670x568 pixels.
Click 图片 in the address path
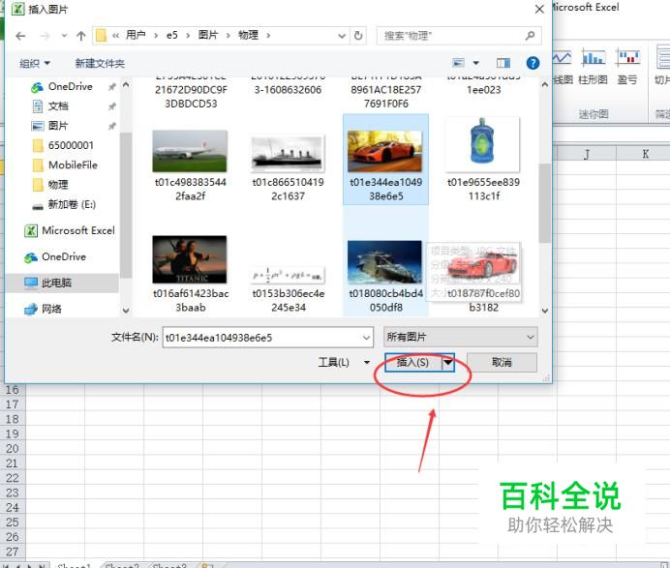[208, 35]
